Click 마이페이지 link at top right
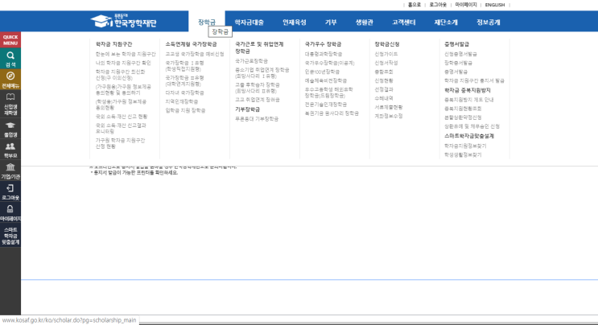Screen dimensions: 598x325 (x=466, y=5)
